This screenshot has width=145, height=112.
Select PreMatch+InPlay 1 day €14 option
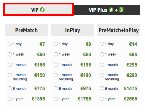click(102, 44)
